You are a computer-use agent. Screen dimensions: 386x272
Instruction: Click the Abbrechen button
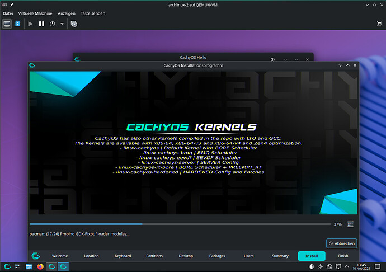tap(342, 243)
